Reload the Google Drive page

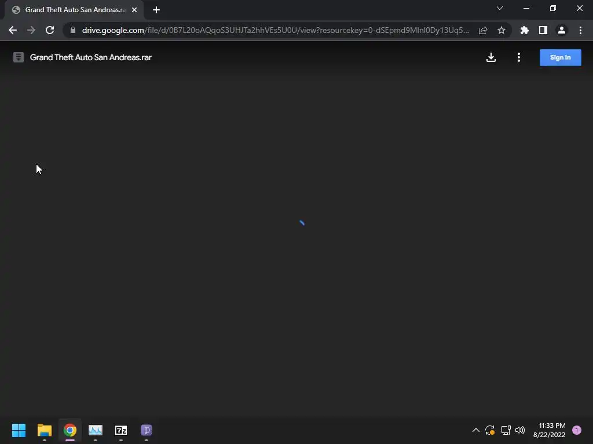pos(50,30)
